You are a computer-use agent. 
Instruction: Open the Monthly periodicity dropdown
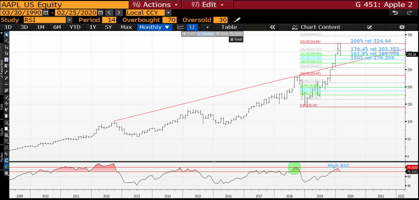[155, 27]
